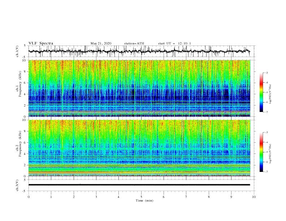Click the "-7" tick of upper colorbar
Viewport: 286px width, 221px height.
pyautogui.click(x=266, y=112)
